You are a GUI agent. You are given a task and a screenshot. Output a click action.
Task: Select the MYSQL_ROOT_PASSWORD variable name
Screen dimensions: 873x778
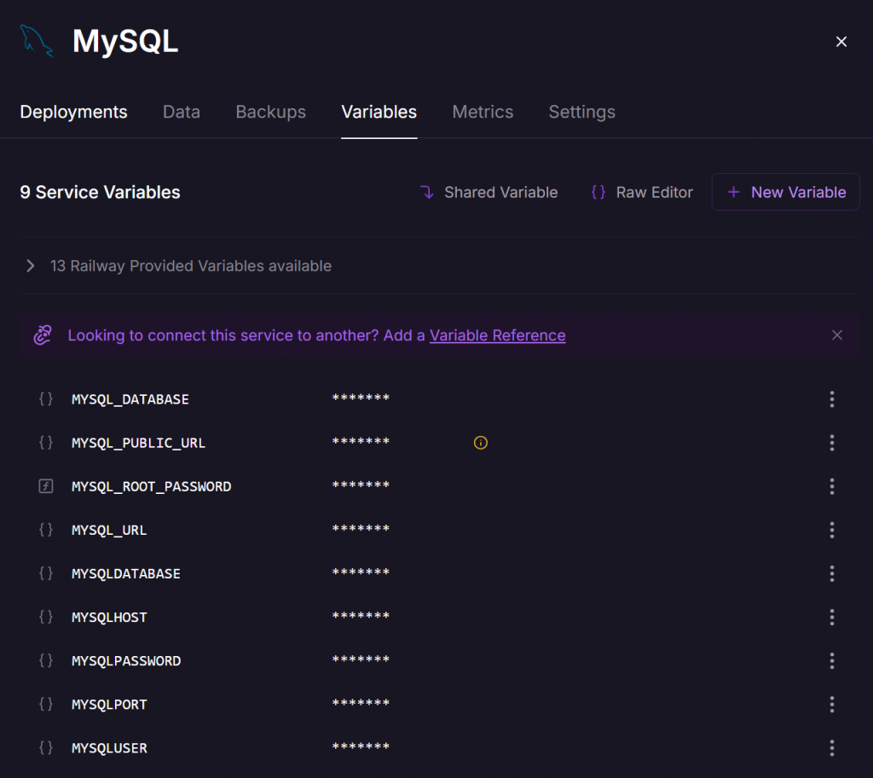click(x=152, y=486)
